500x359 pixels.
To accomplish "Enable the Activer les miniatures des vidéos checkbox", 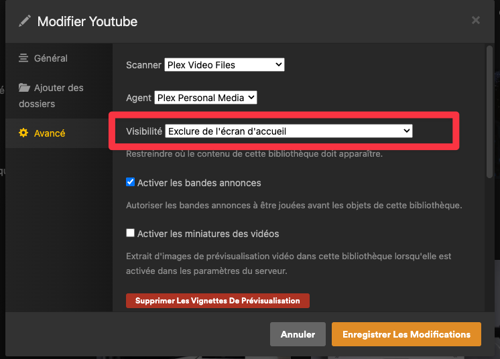I will click(x=131, y=234).
